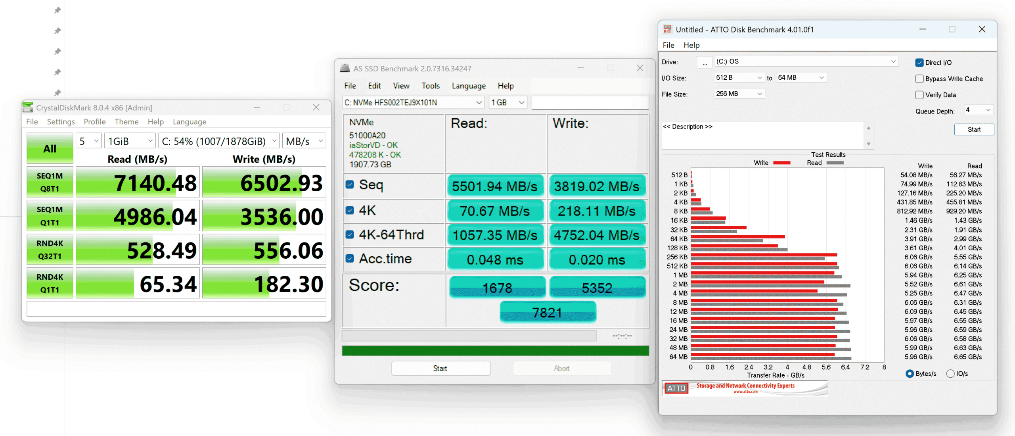This screenshot has height=436, width=1015.
Task: Run the SEQ1M Q1T1 test
Action: click(50, 216)
